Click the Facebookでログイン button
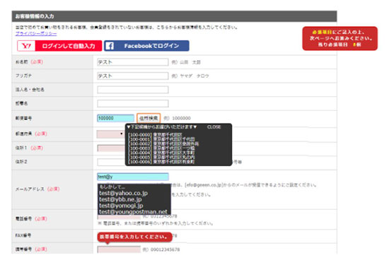This screenshot has height=260, width=389. [x=146, y=46]
